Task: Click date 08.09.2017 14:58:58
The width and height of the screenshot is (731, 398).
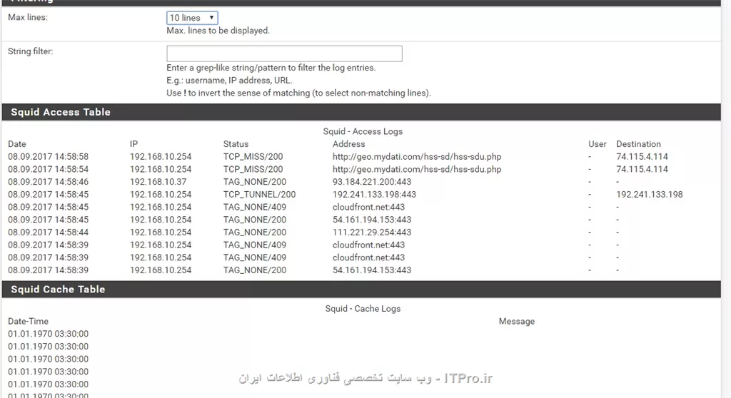Action: (x=48, y=157)
